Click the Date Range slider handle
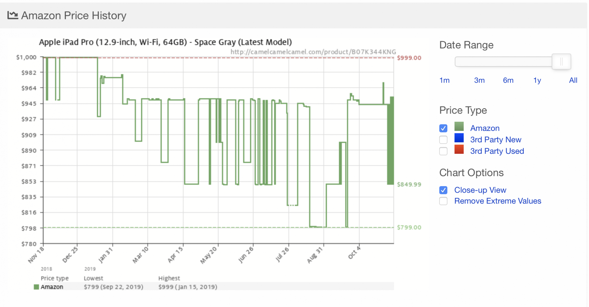Image resolution: width=589 pixels, height=307 pixels. click(x=561, y=61)
